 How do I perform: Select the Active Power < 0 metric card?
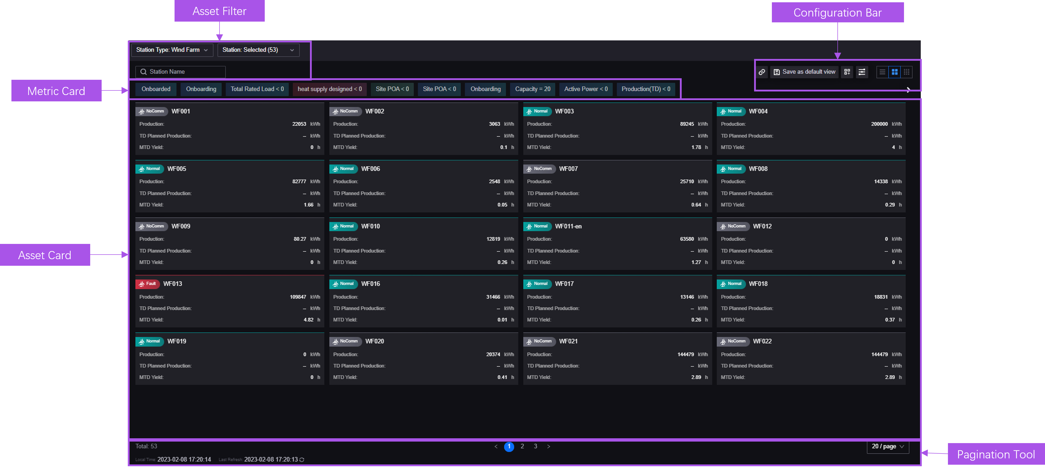[585, 89]
